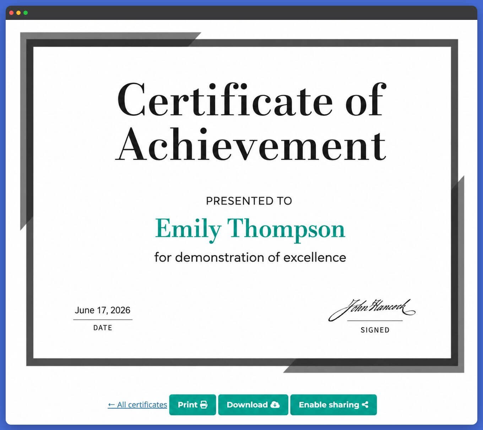The image size is (483, 430).
Task: Click the date June 17, 2026
Action: [x=103, y=310]
